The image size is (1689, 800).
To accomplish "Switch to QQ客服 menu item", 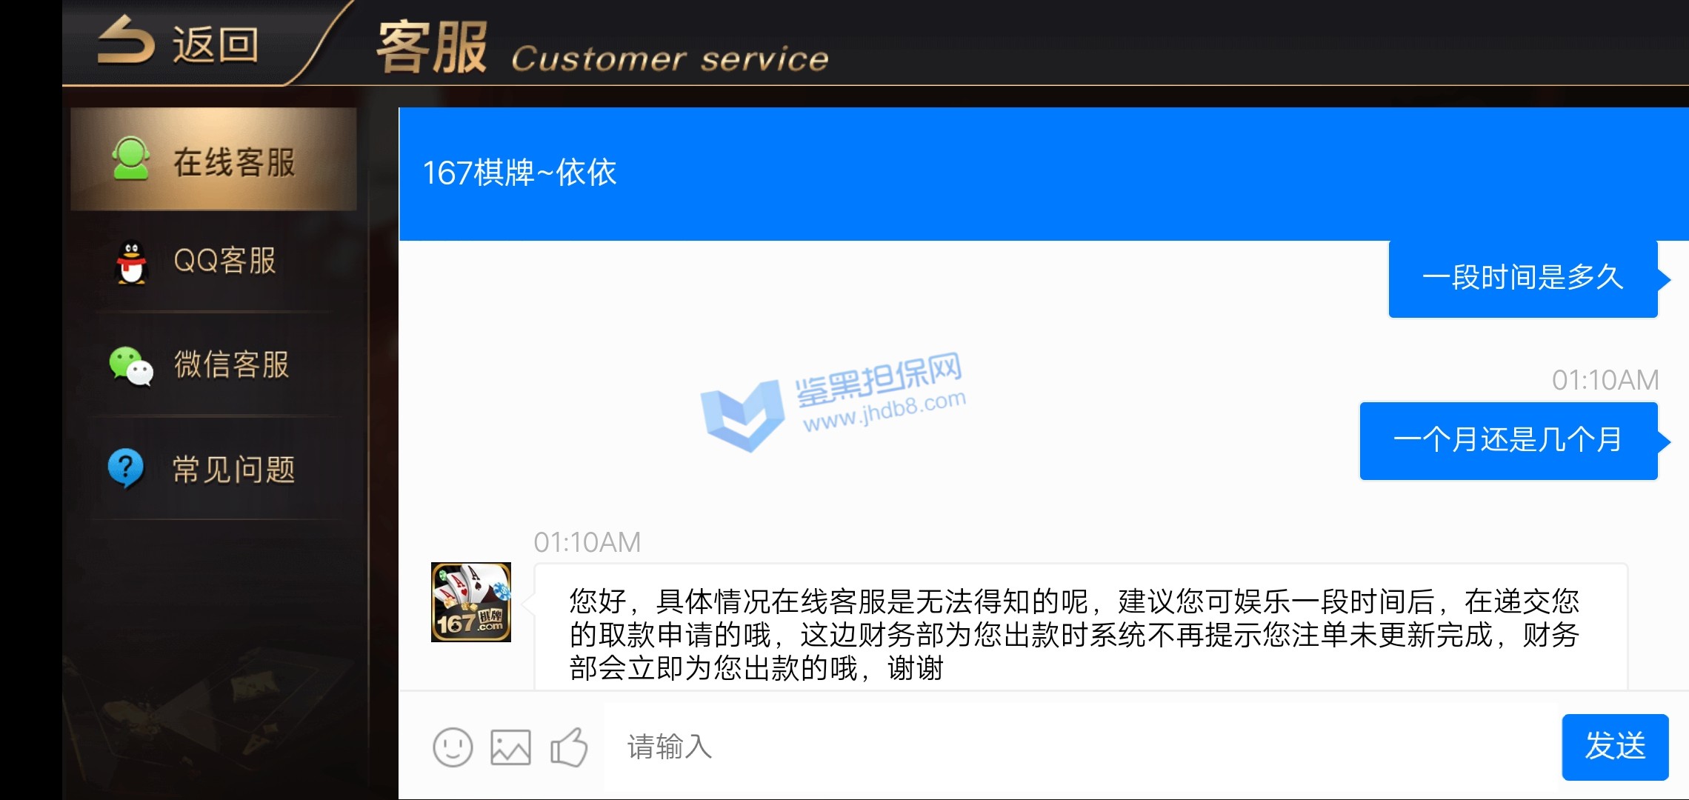I will coord(213,262).
